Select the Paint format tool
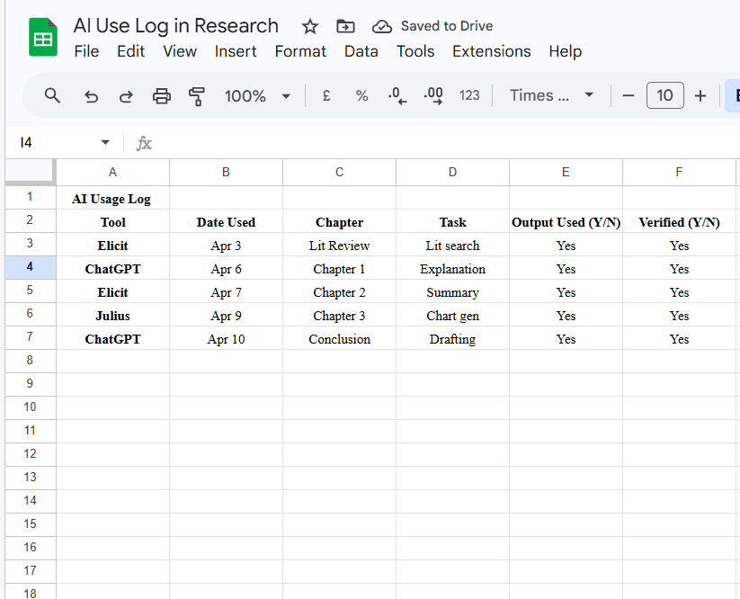740x599 pixels. pos(196,94)
